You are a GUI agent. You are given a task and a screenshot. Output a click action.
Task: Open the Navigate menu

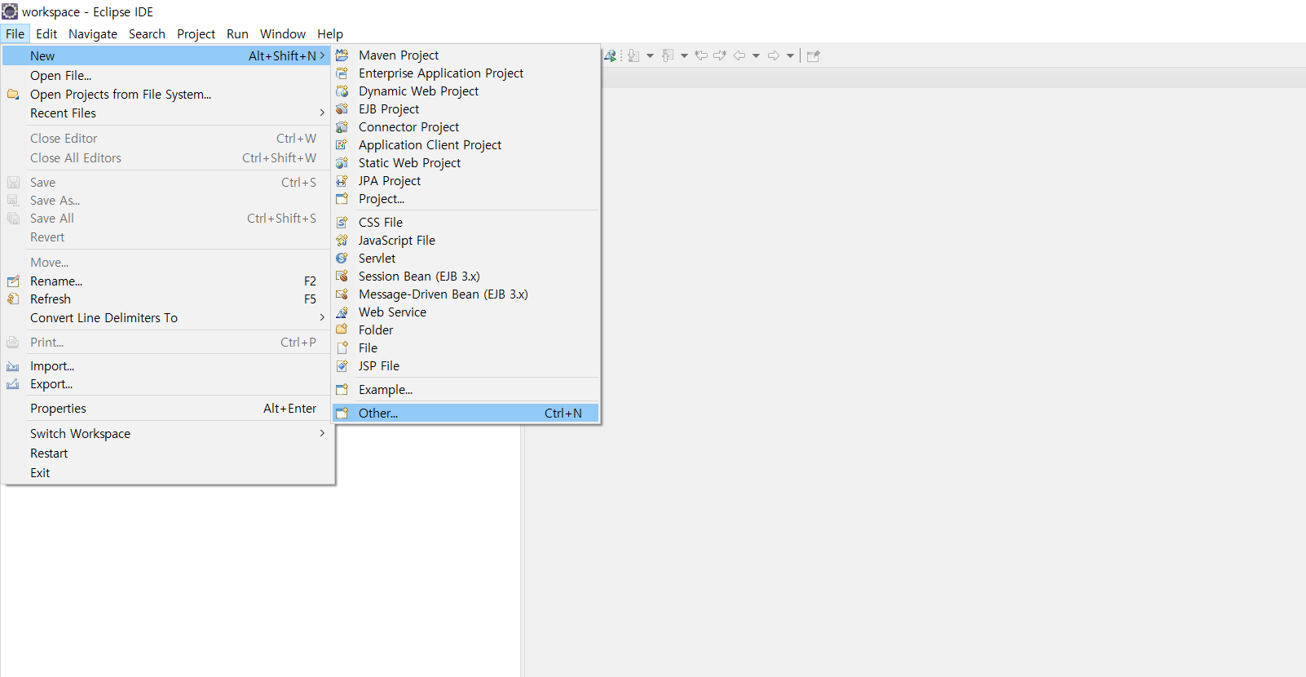pos(93,33)
